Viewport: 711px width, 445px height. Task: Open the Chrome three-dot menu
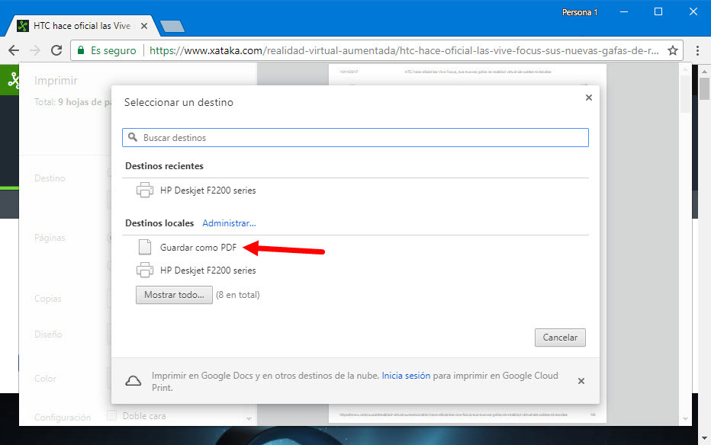point(699,50)
